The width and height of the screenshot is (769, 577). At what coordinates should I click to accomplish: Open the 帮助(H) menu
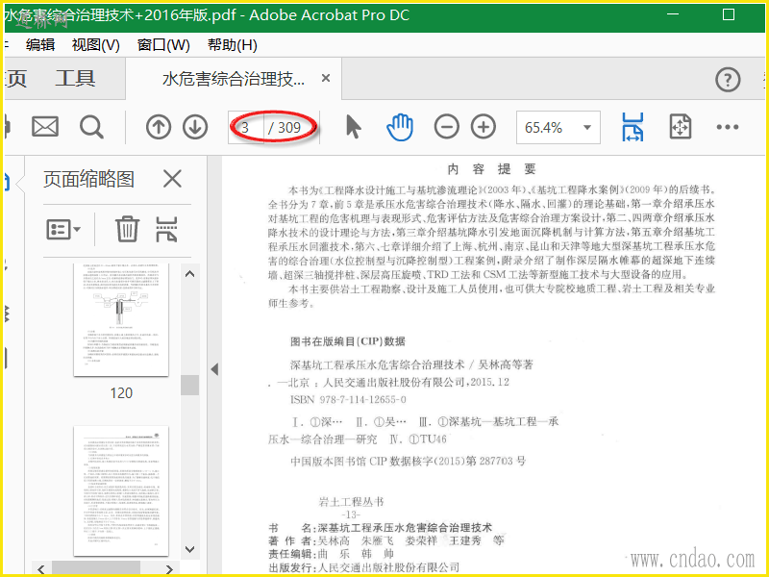click(233, 45)
